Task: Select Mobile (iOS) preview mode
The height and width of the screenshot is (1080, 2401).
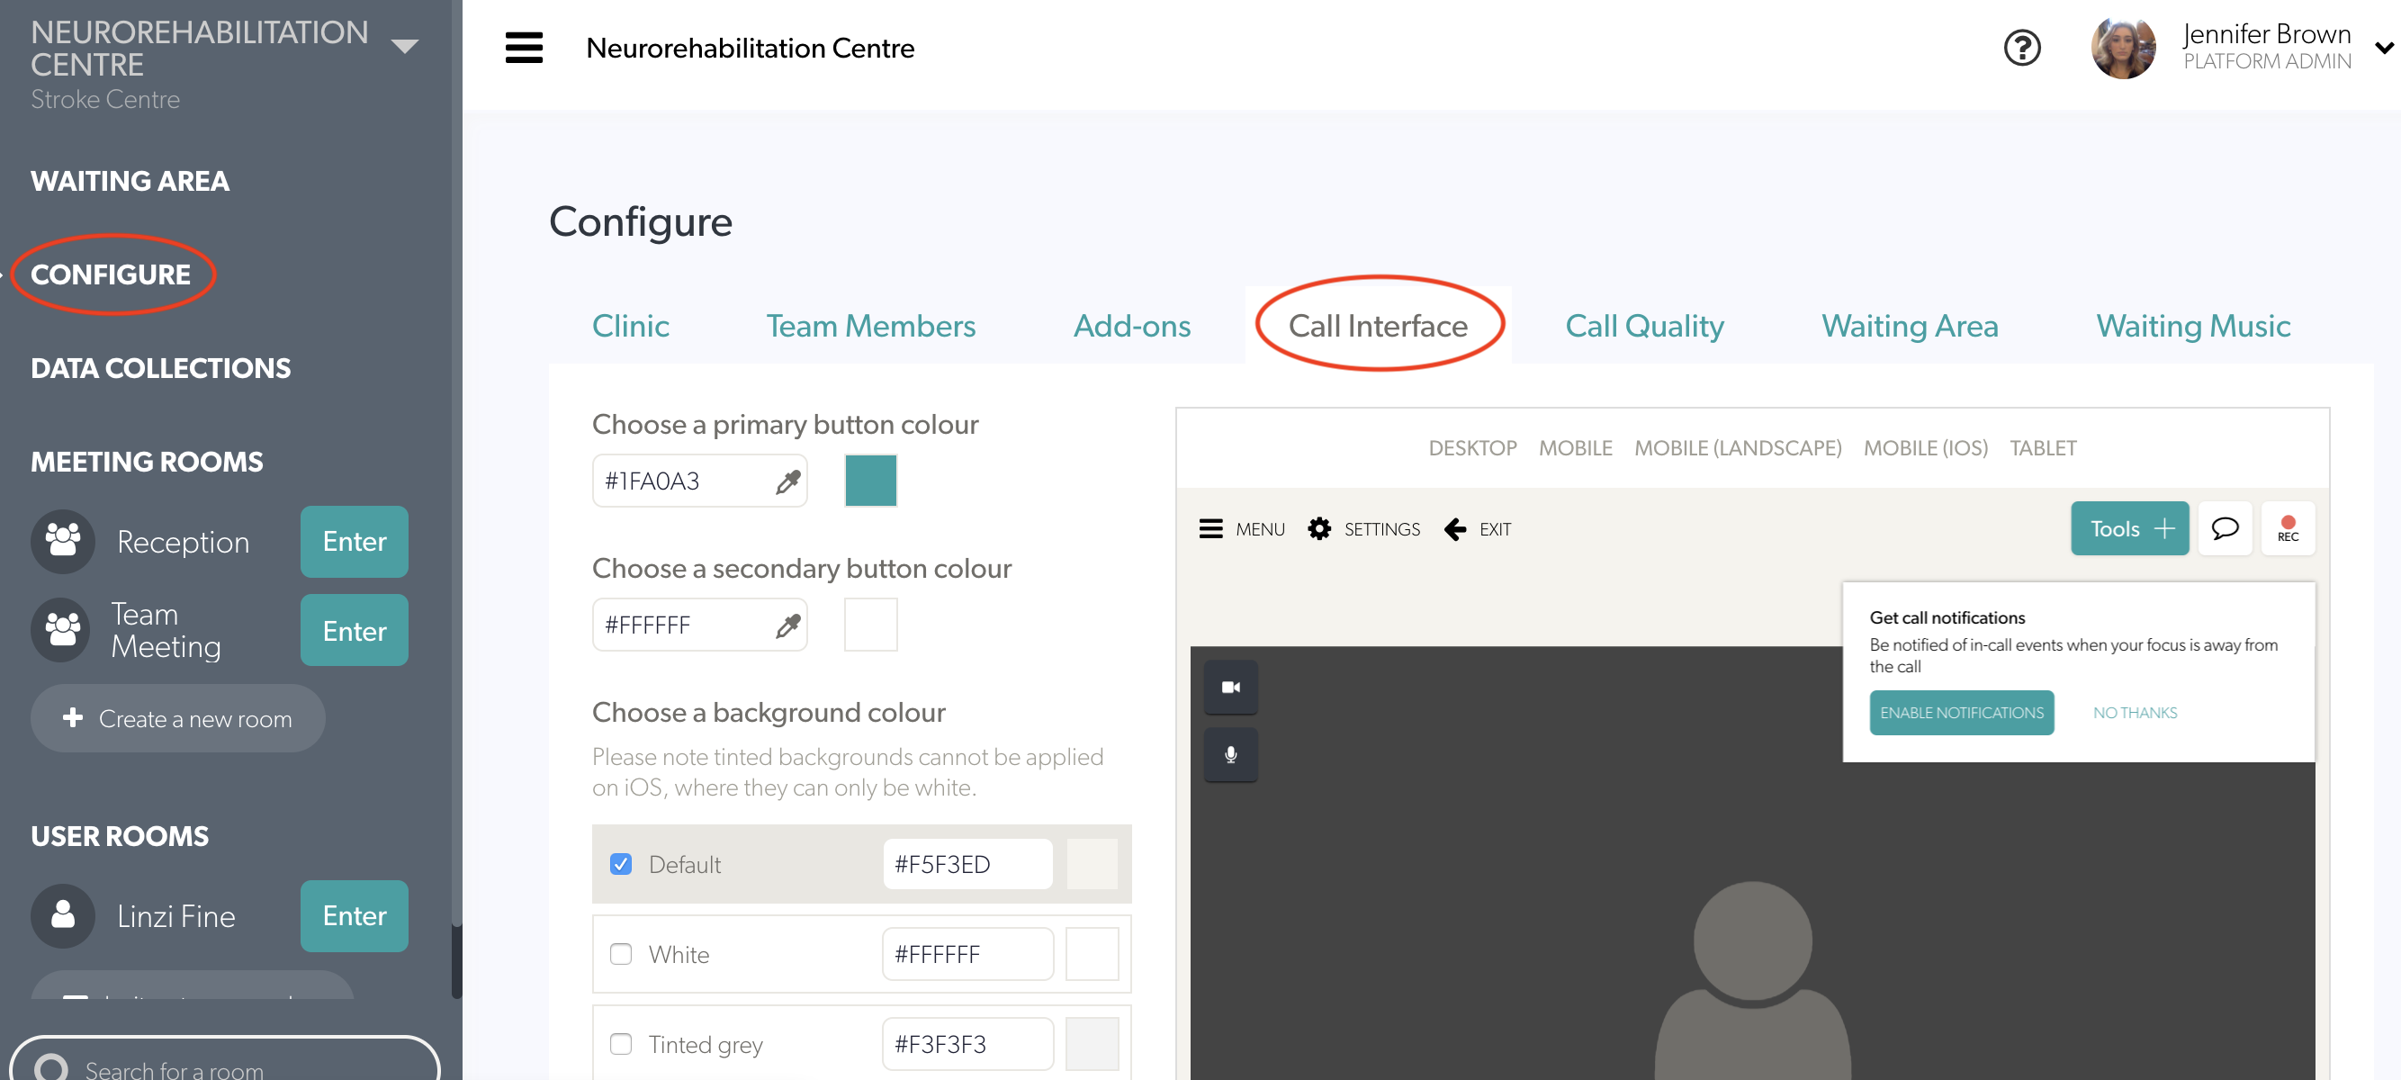Action: [x=1925, y=448]
